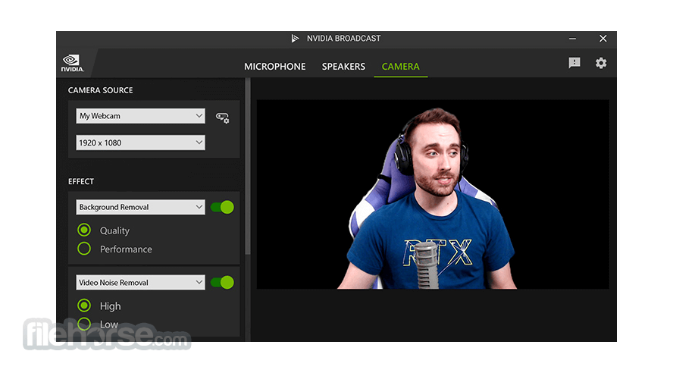Open the camera settings icon beside My Webcam

click(x=222, y=118)
